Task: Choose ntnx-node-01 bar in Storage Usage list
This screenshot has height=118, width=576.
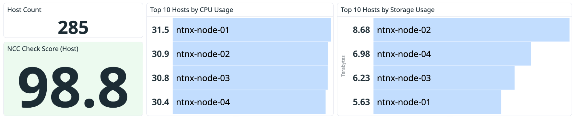Action: tap(437, 102)
